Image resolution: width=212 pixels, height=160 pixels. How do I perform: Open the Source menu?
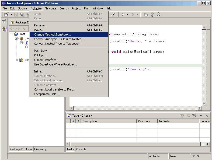click(x=23, y=8)
